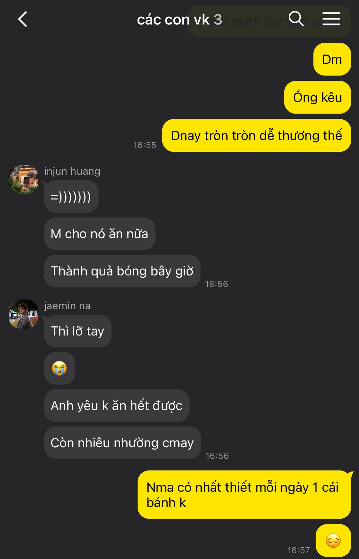Image resolution: width=359 pixels, height=559 pixels.
Task: Select 'Nma có nhất thiết' yellow message
Action: tap(244, 495)
